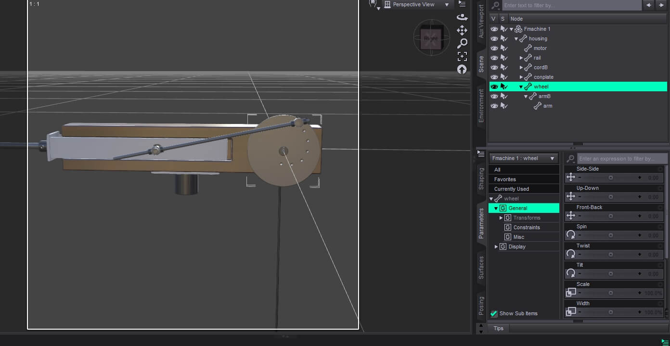This screenshot has height=346, width=670.
Task: Click the orbit camera icon in viewport
Action: click(x=462, y=17)
